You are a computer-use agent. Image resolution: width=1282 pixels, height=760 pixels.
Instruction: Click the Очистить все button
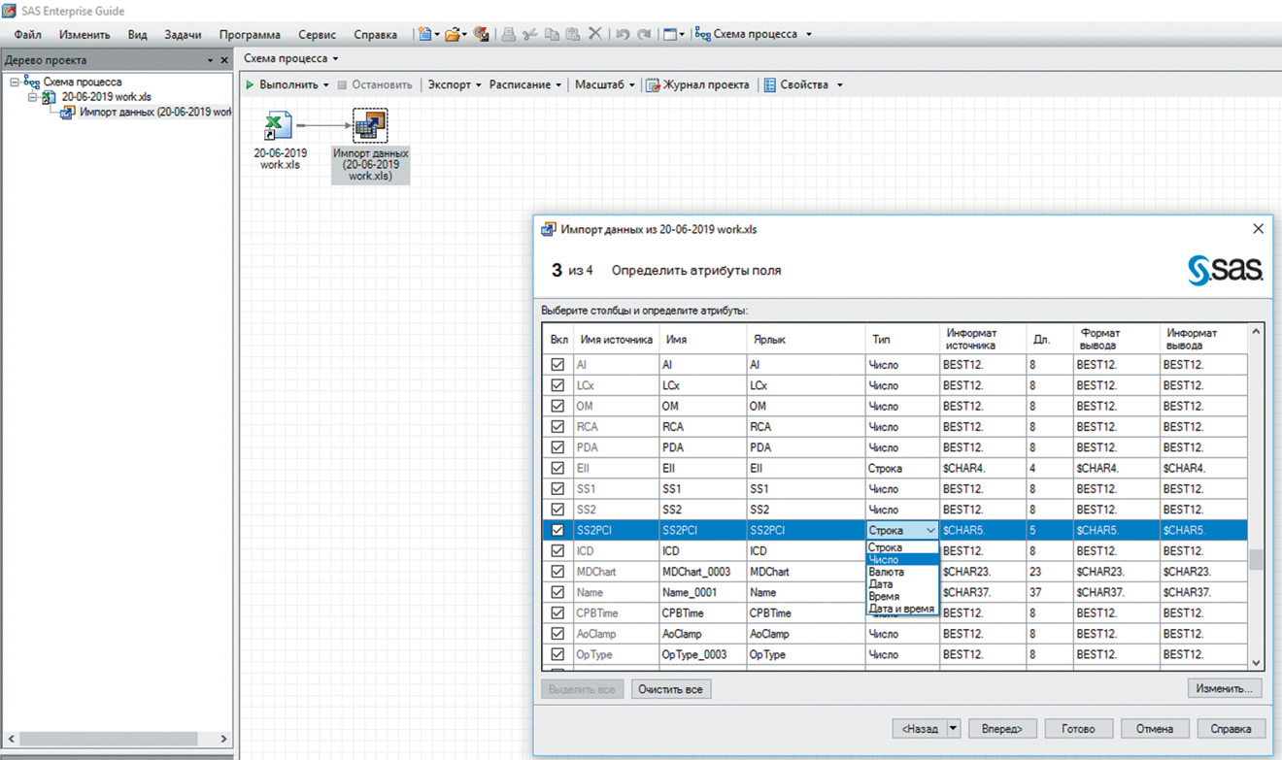tap(671, 689)
